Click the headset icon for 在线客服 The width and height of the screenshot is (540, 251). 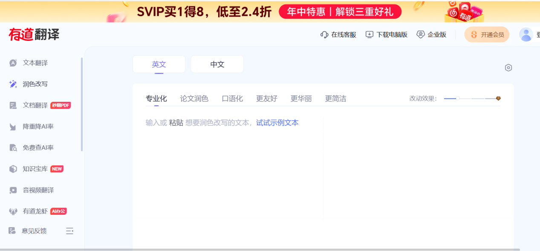tap(324, 35)
